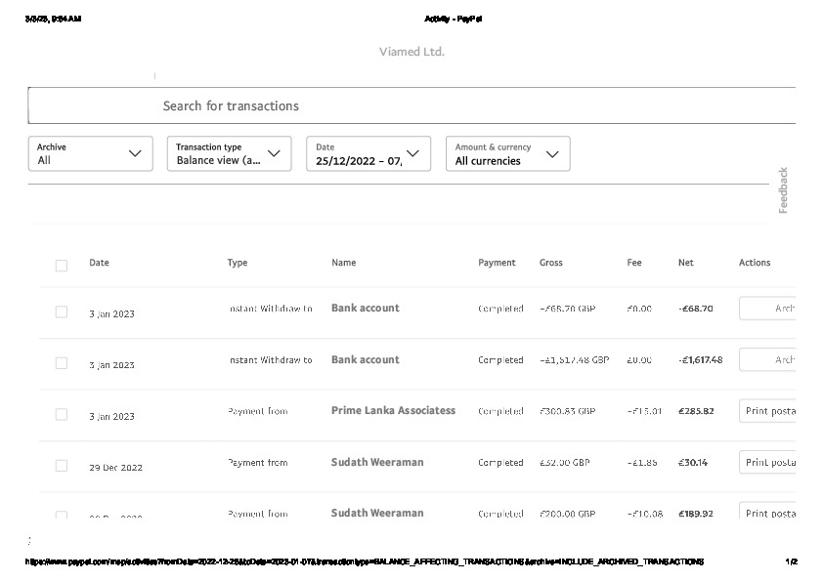Open Bank account link for −£68.70 withdrawal

365,309
